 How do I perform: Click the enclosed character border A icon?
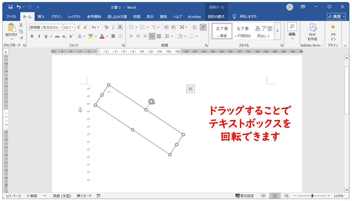[120, 27]
